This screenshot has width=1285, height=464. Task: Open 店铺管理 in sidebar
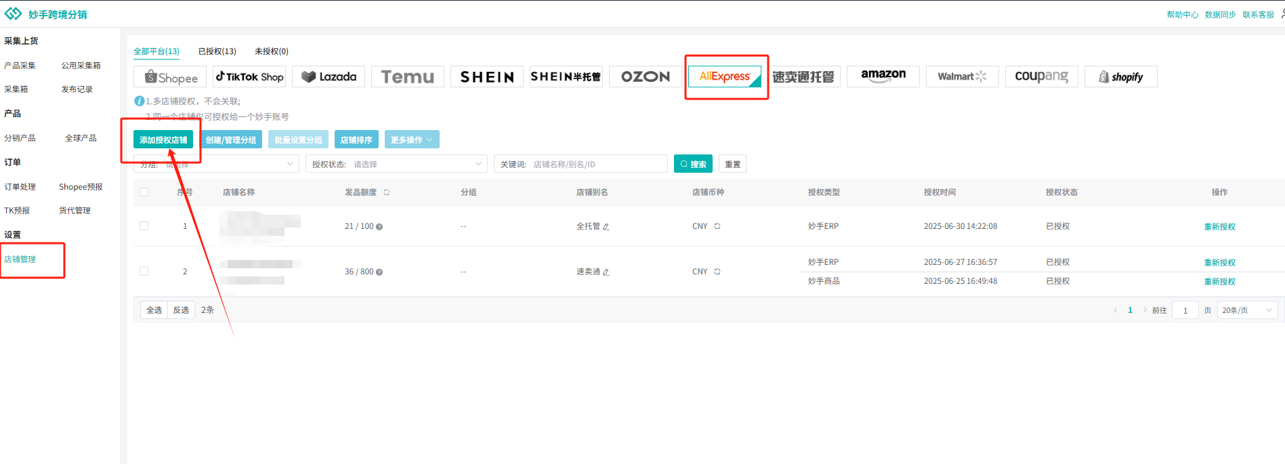[20, 259]
